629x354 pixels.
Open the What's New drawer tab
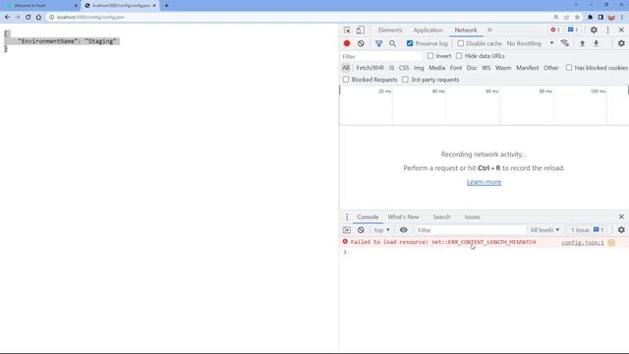click(403, 216)
